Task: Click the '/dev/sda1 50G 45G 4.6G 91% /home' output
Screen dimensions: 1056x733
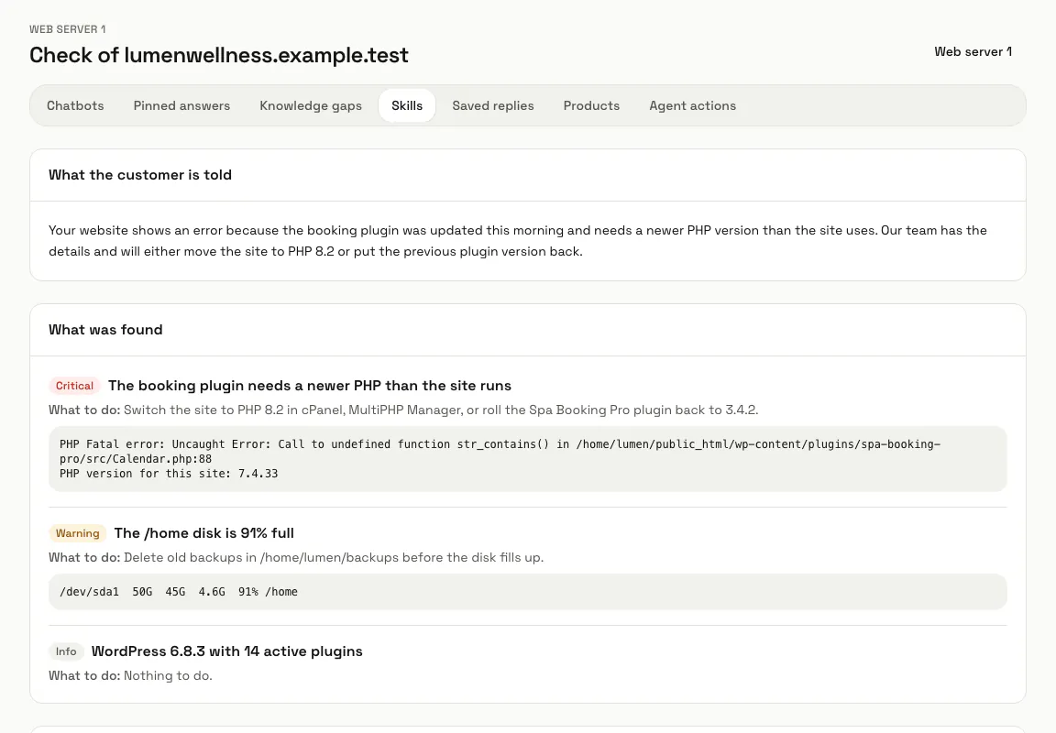Action: (x=528, y=592)
